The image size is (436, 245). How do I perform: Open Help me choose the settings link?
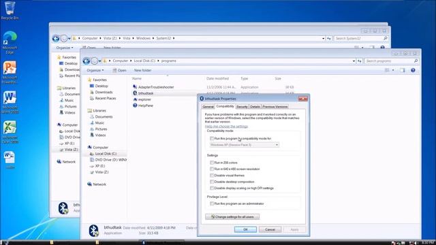tap(226, 127)
